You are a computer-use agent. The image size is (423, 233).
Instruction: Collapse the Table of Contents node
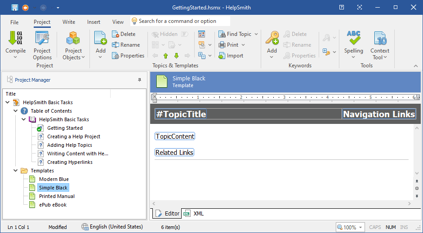(16, 111)
